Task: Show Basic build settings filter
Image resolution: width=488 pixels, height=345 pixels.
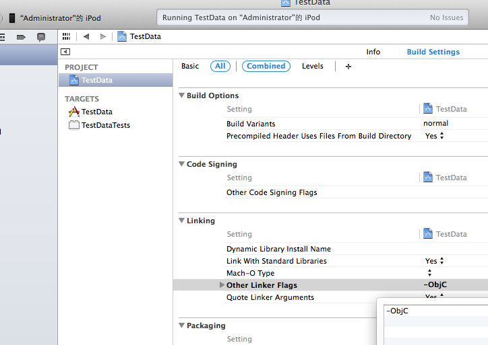Action: pos(190,66)
